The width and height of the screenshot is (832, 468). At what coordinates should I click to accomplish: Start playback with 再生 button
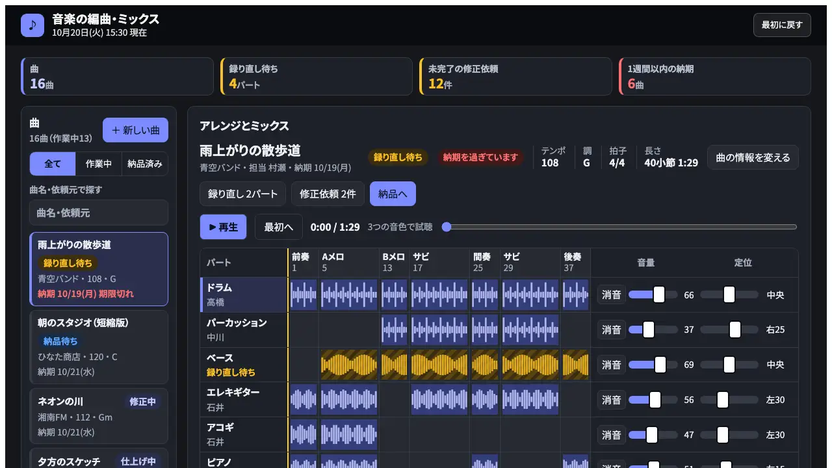coord(223,227)
